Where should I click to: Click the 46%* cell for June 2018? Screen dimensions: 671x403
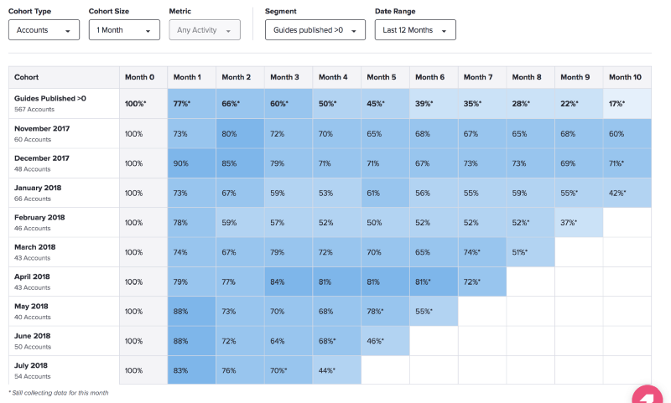click(x=385, y=341)
